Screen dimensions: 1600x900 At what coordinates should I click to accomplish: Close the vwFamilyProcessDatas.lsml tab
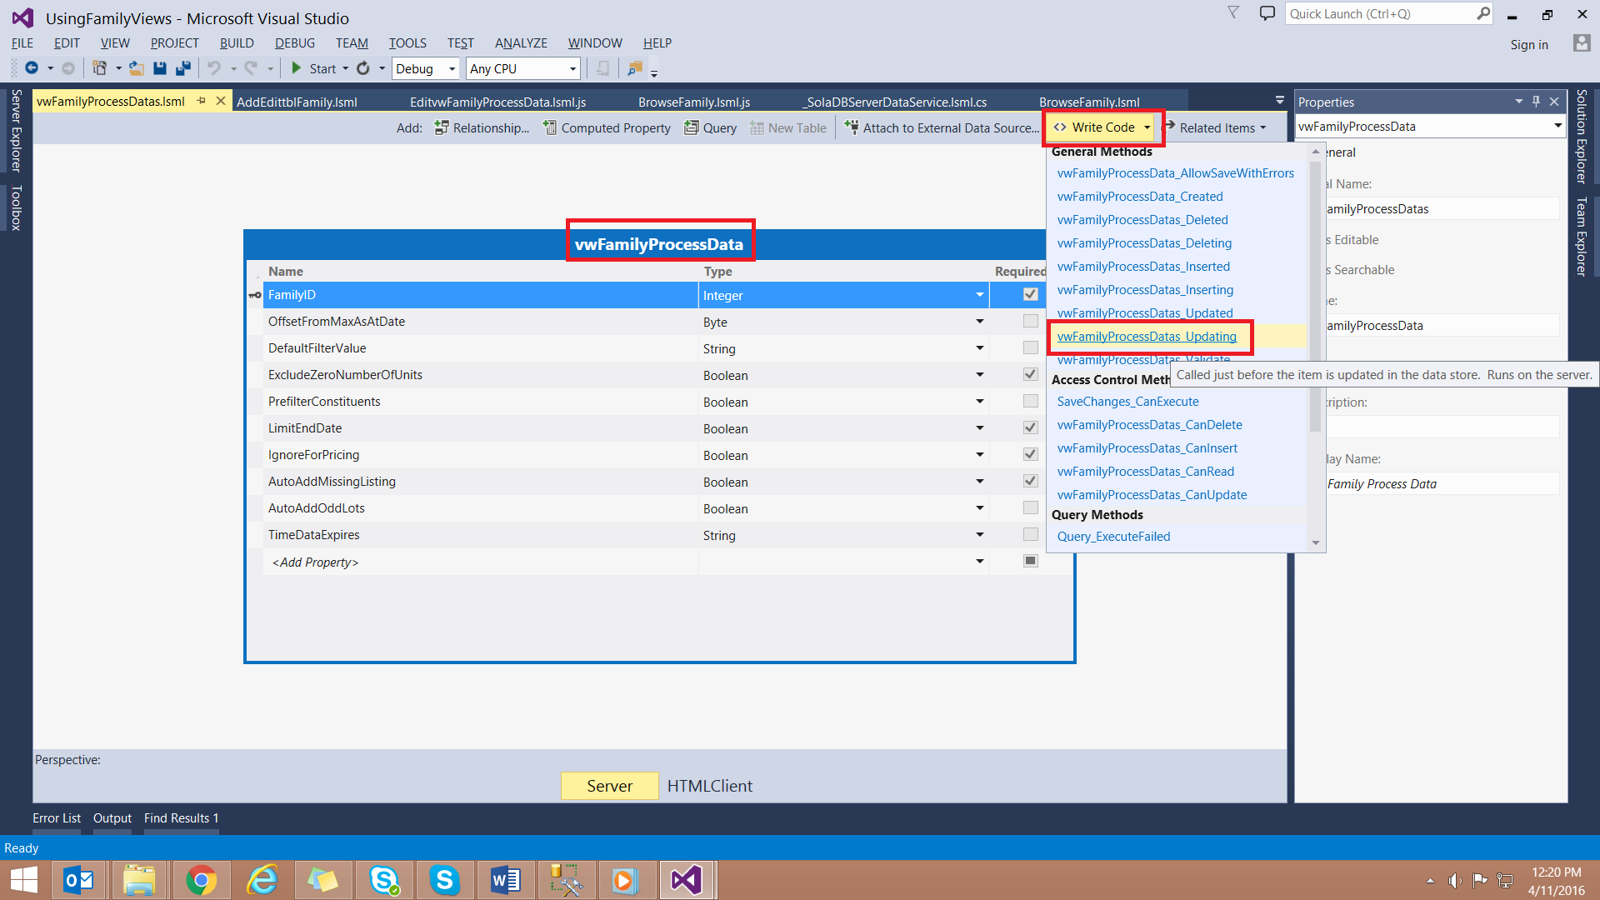(x=221, y=101)
